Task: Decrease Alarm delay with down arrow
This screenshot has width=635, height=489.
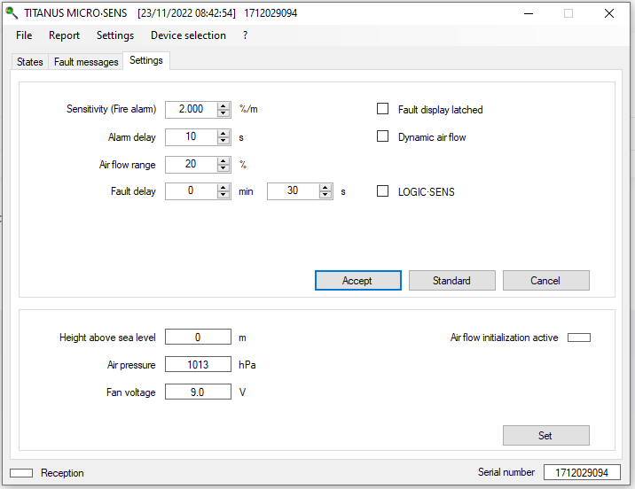Action: point(223,140)
